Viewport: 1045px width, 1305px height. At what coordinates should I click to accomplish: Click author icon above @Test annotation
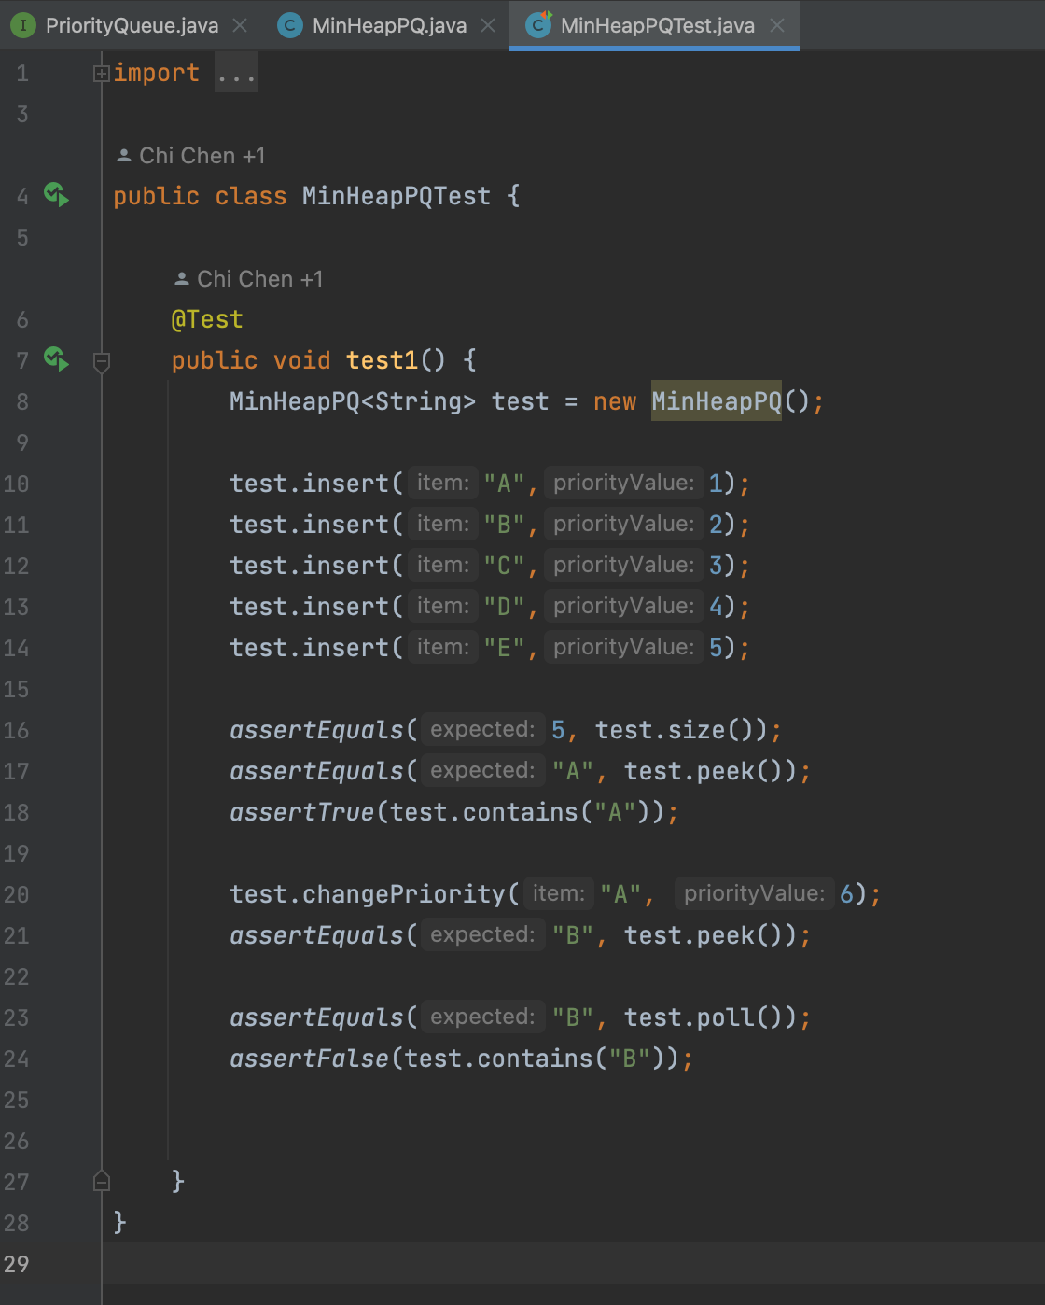point(182,279)
